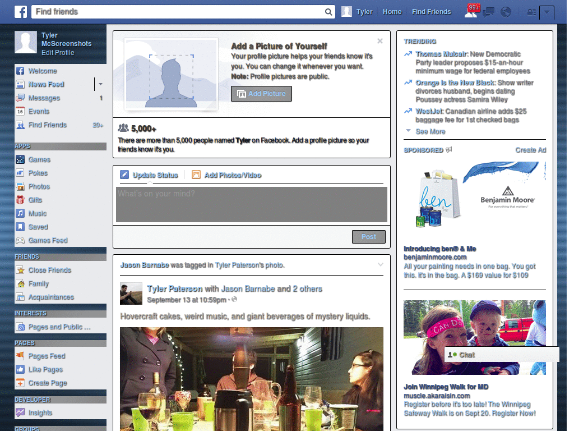Screen dimensions: 574x431
Task: Click the Create Page plus icon
Action: 20,383
